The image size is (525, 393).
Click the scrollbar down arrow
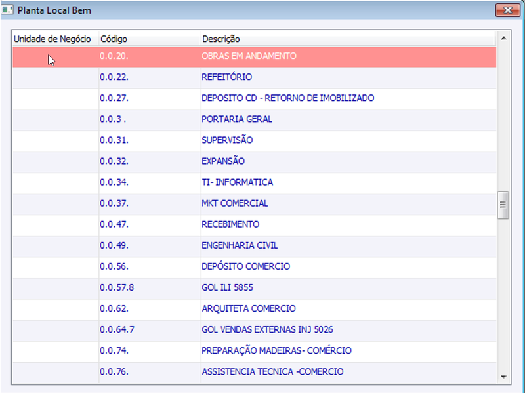(x=503, y=377)
